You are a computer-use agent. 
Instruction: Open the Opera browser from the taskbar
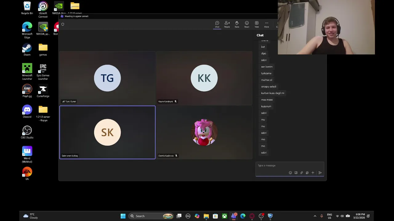click(x=252, y=216)
